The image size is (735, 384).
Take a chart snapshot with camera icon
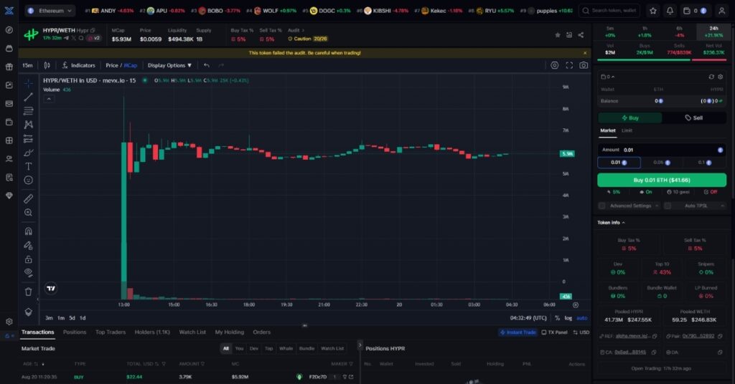pos(584,65)
